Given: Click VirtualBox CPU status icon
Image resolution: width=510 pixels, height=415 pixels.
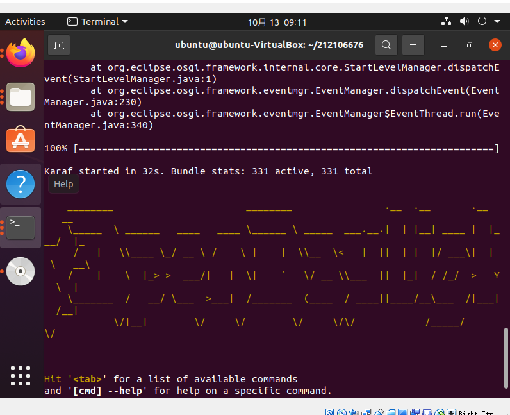Looking at the screenshot, I should click(x=427, y=412).
